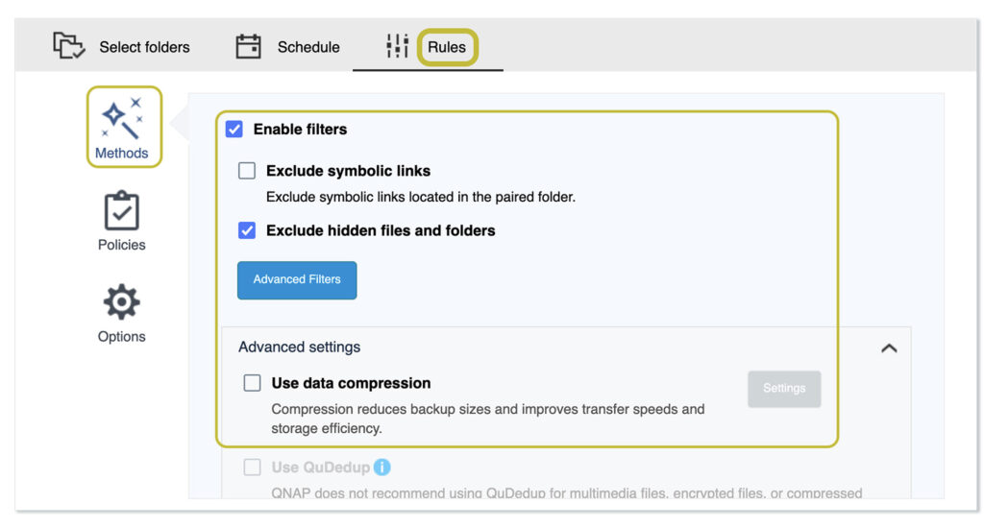Open compression Settings button
This screenshot has width=984, height=527.
coord(784,389)
